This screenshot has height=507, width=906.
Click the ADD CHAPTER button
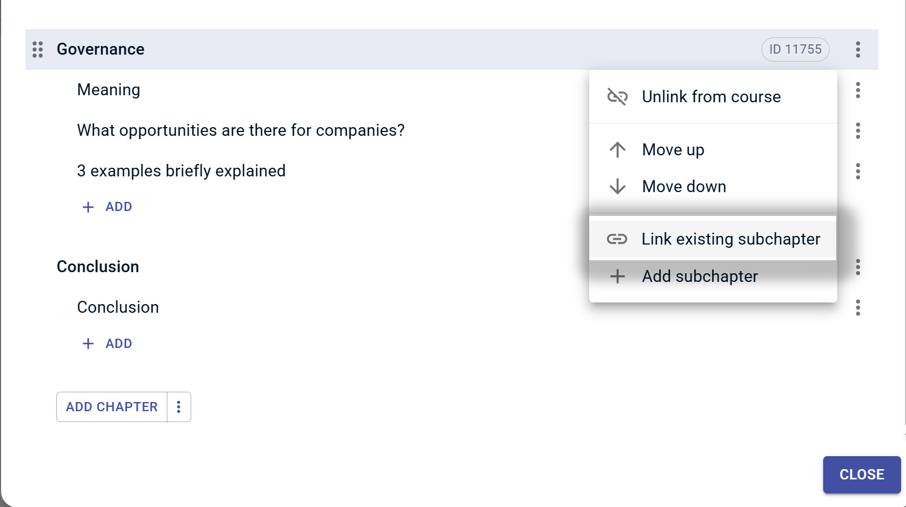112,407
